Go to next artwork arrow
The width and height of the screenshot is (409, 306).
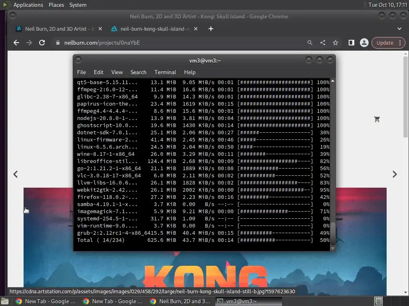pyautogui.click(x=395, y=174)
